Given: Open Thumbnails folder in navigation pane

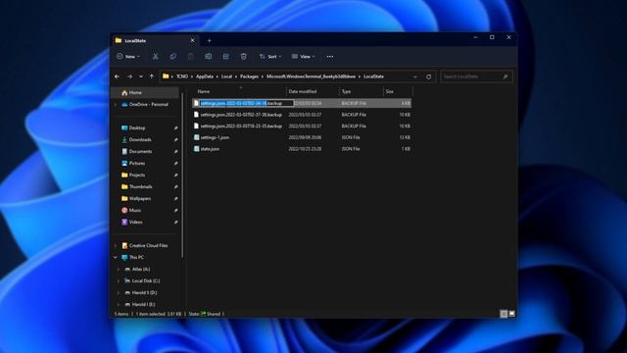Looking at the screenshot, I should pos(140,187).
